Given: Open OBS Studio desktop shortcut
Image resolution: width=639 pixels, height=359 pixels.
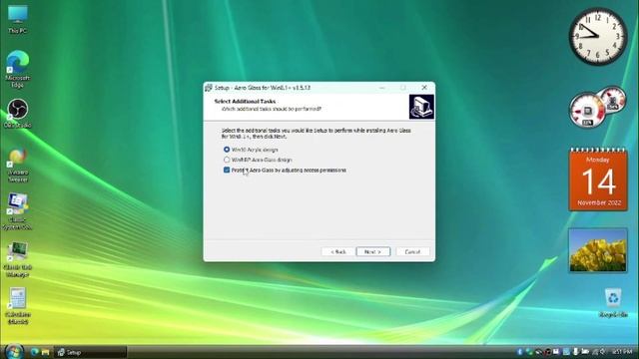Looking at the screenshot, I should (x=18, y=113).
